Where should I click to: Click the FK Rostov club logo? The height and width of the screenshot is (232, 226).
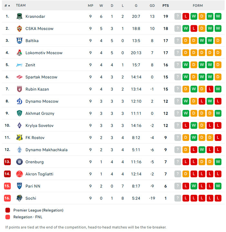19,138
